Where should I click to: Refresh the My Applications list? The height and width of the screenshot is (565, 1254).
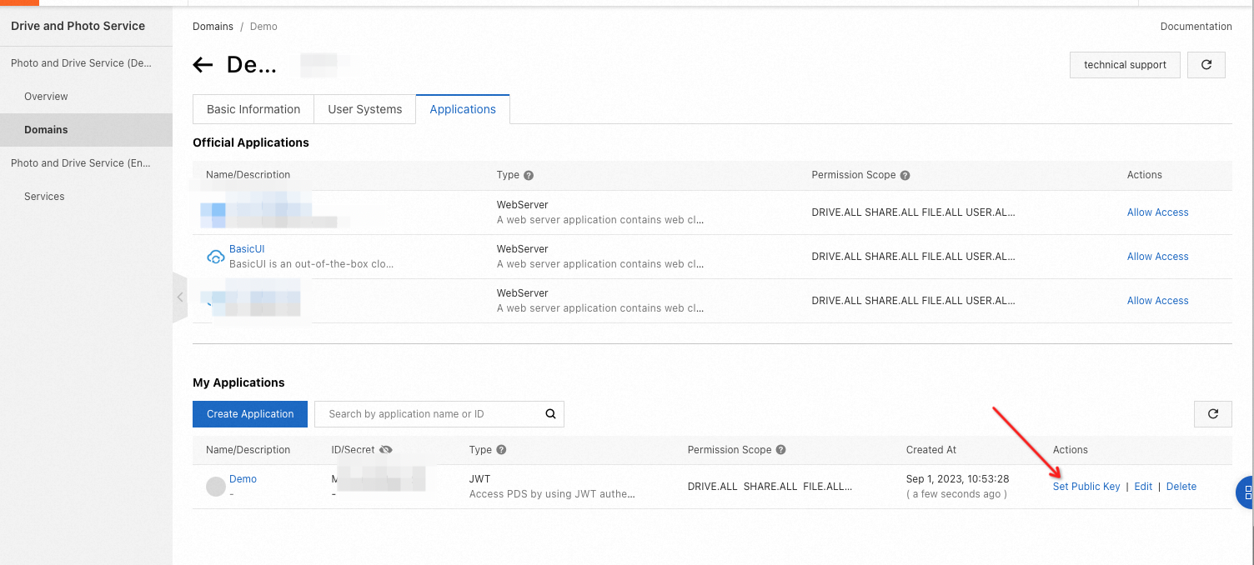1212,414
